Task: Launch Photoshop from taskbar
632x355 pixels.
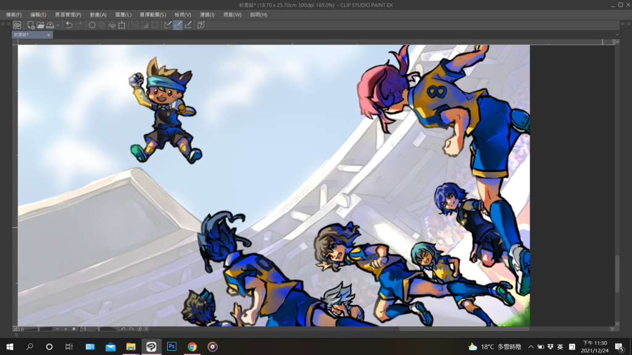Action: 172,346
